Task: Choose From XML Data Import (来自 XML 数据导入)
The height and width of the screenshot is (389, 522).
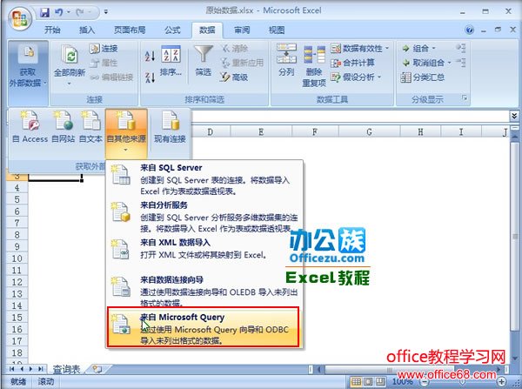Action: pyautogui.click(x=204, y=248)
